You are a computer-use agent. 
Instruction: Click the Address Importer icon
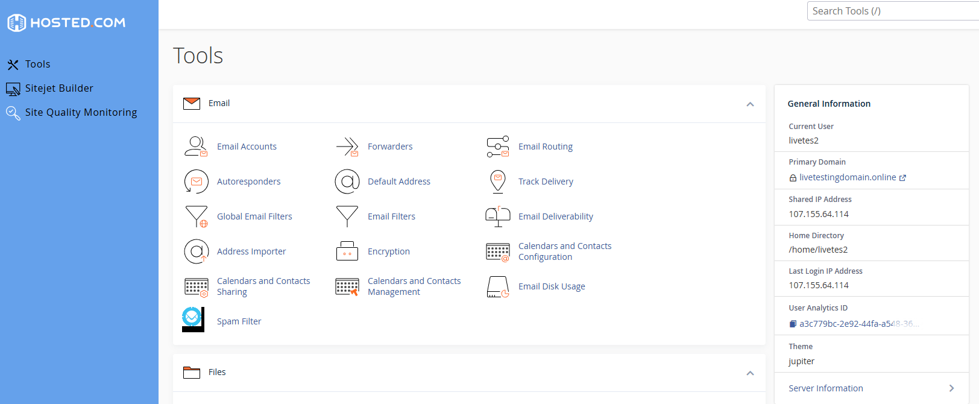click(x=197, y=251)
